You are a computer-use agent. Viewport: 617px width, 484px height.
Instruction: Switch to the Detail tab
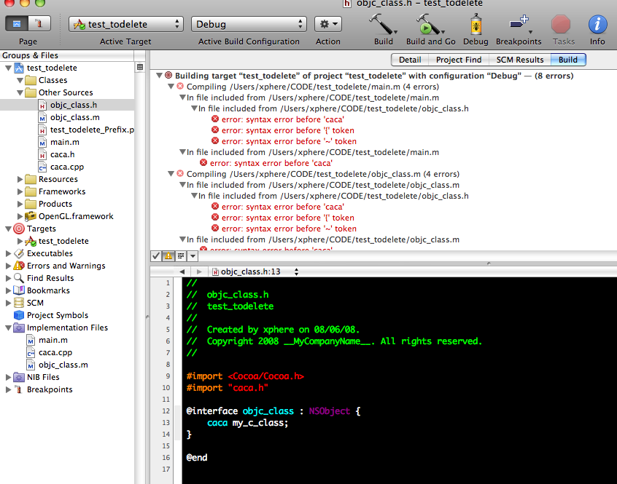tap(410, 60)
